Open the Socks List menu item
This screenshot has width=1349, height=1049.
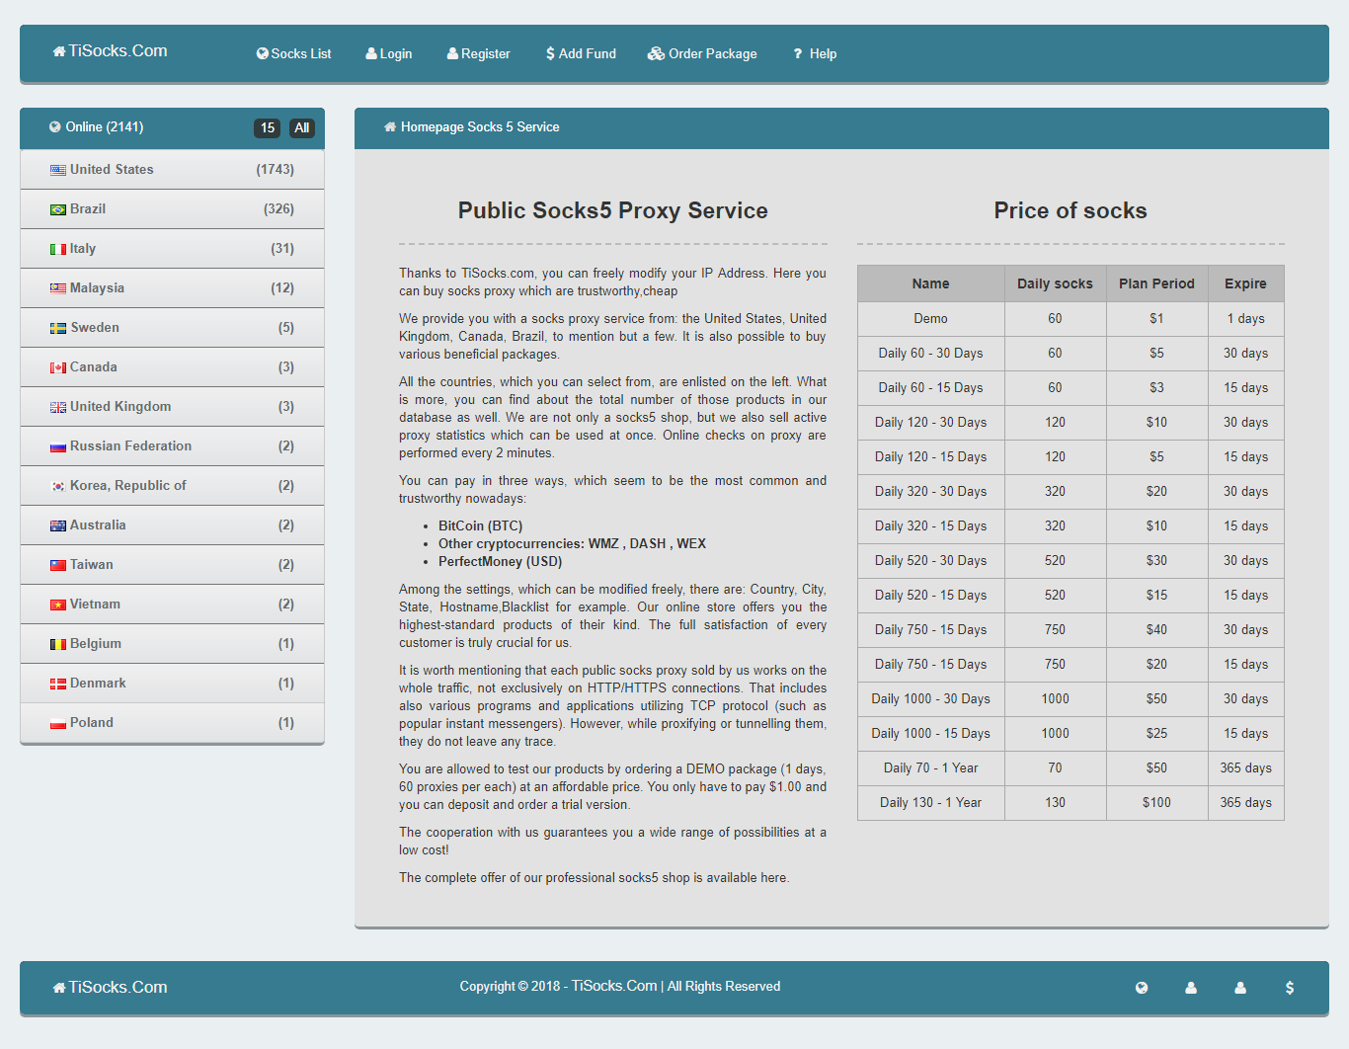coord(293,53)
